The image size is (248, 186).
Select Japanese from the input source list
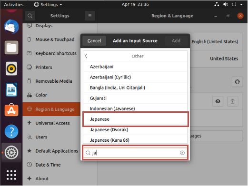click(135, 119)
